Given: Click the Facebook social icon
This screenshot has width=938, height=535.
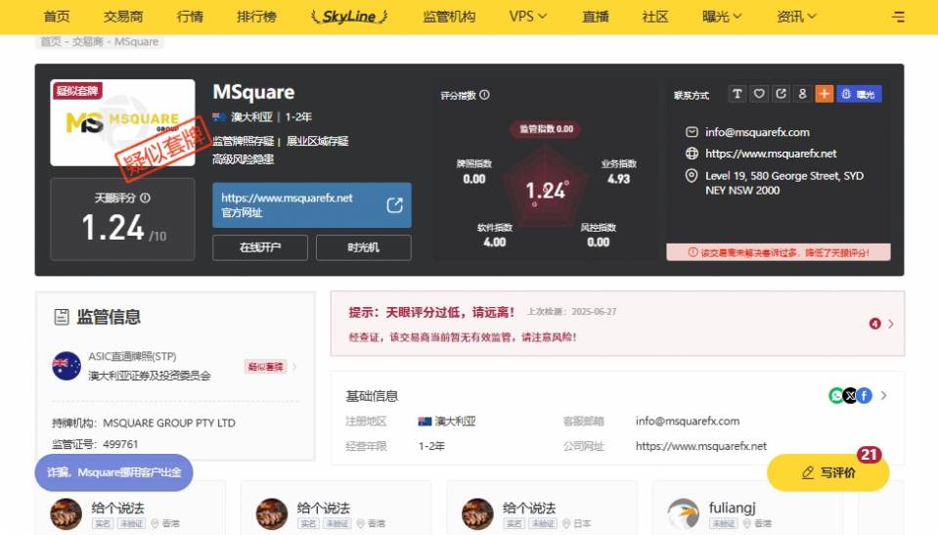Looking at the screenshot, I should click(865, 395).
